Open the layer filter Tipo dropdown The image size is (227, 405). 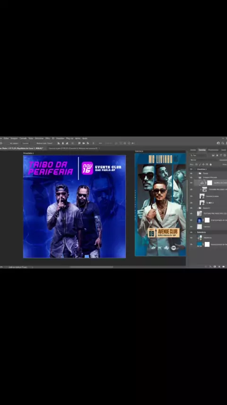click(x=199, y=155)
